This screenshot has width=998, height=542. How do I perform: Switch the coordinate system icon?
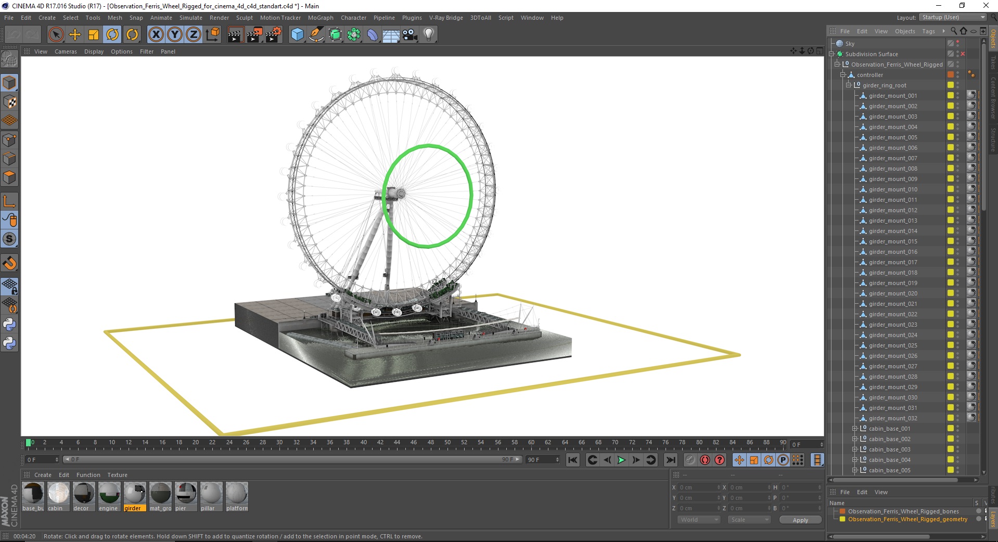tap(212, 35)
